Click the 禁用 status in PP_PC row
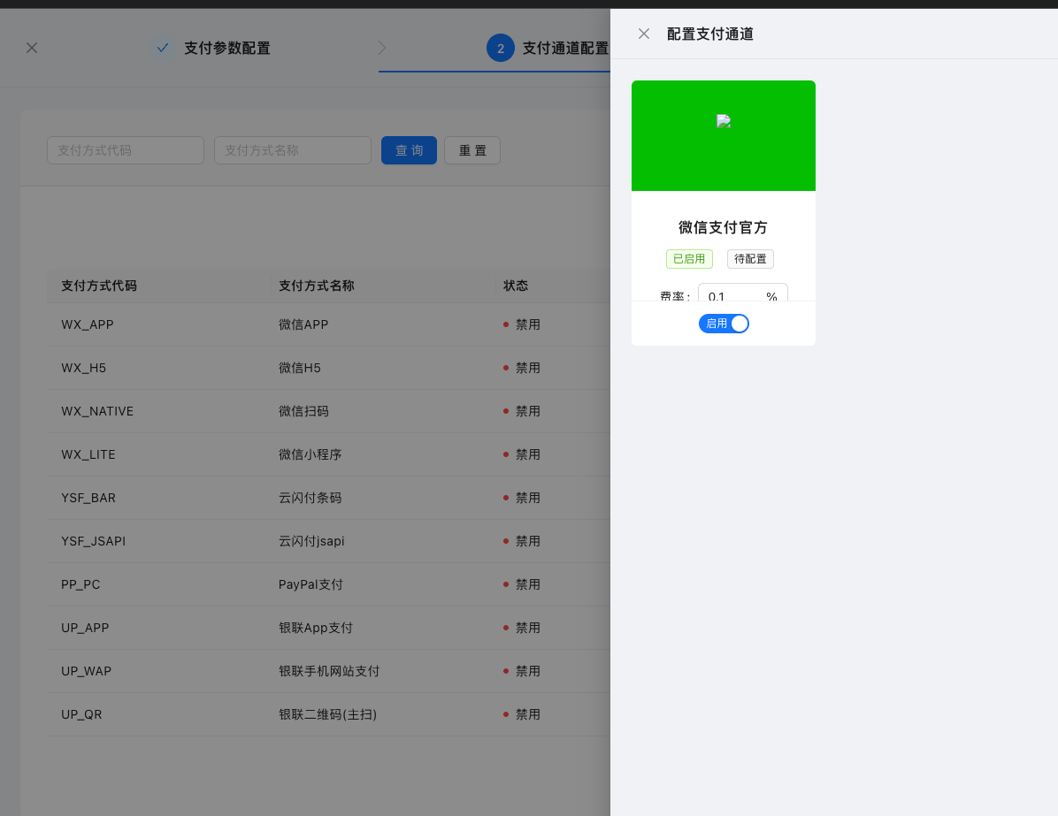This screenshot has height=816, width=1058. [522, 584]
